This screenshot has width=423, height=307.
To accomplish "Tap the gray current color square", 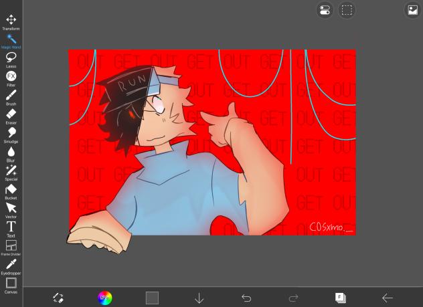I will (152, 298).
